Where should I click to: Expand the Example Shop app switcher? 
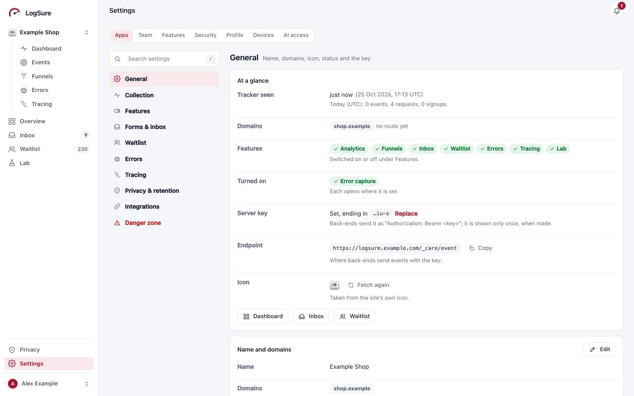point(49,33)
